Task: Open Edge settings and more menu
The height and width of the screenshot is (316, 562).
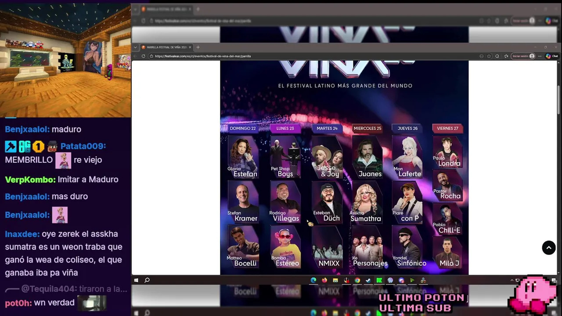Action: 540,56
